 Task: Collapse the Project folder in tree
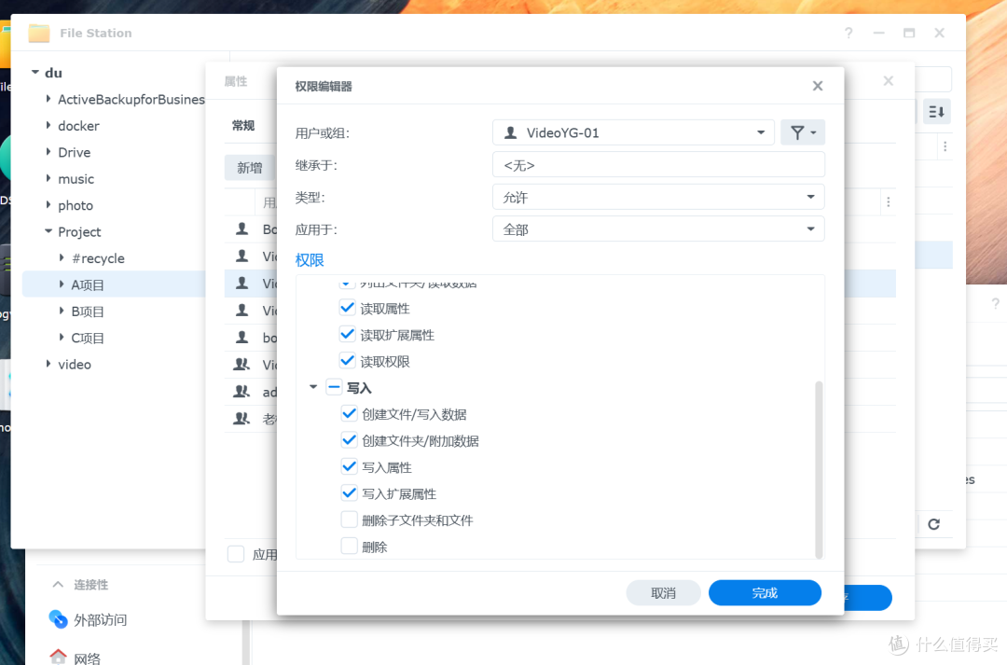(48, 231)
